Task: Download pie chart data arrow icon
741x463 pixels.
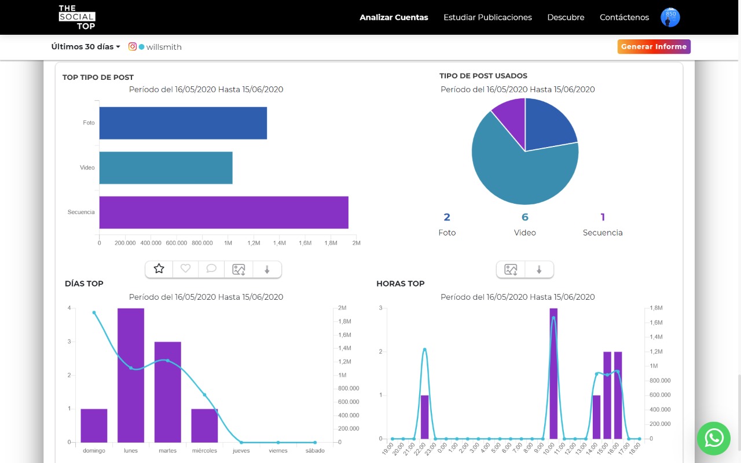Action: [539, 269]
